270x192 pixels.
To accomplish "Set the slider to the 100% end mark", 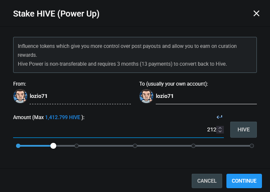I will click(x=252, y=146).
